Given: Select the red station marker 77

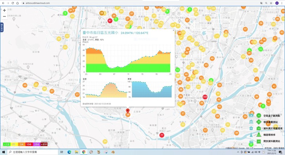Looking at the screenshot, I should point(161,135).
